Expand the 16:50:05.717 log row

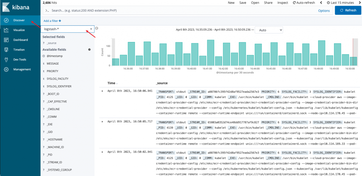103,121
